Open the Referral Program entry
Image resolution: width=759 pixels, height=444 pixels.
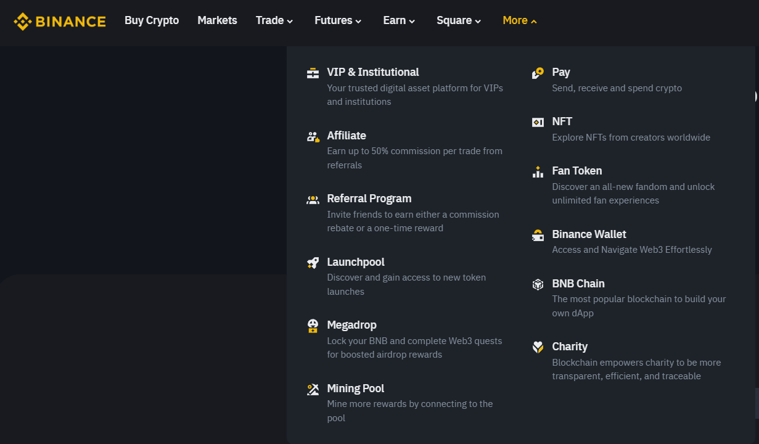[x=406, y=213]
